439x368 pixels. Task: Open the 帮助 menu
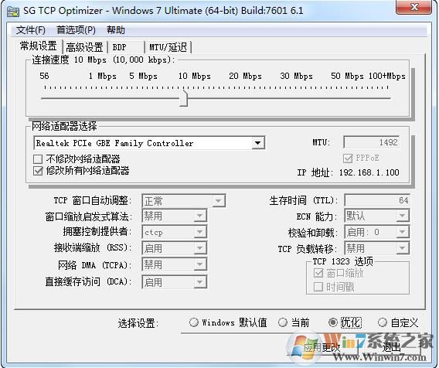(x=116, y=30)
